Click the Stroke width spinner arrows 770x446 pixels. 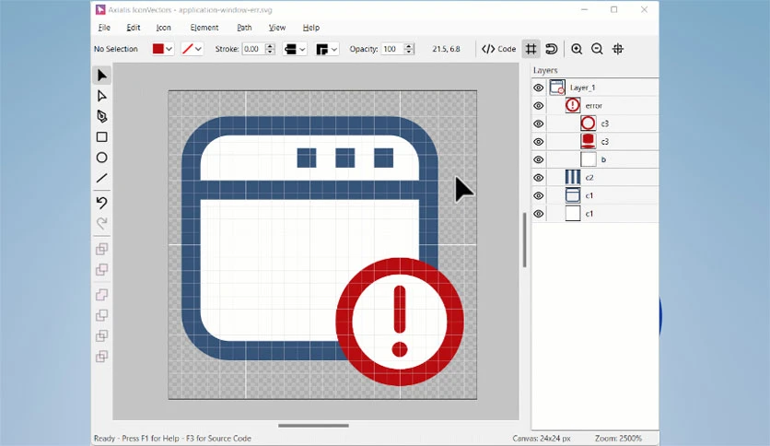[x=270, y=49]
